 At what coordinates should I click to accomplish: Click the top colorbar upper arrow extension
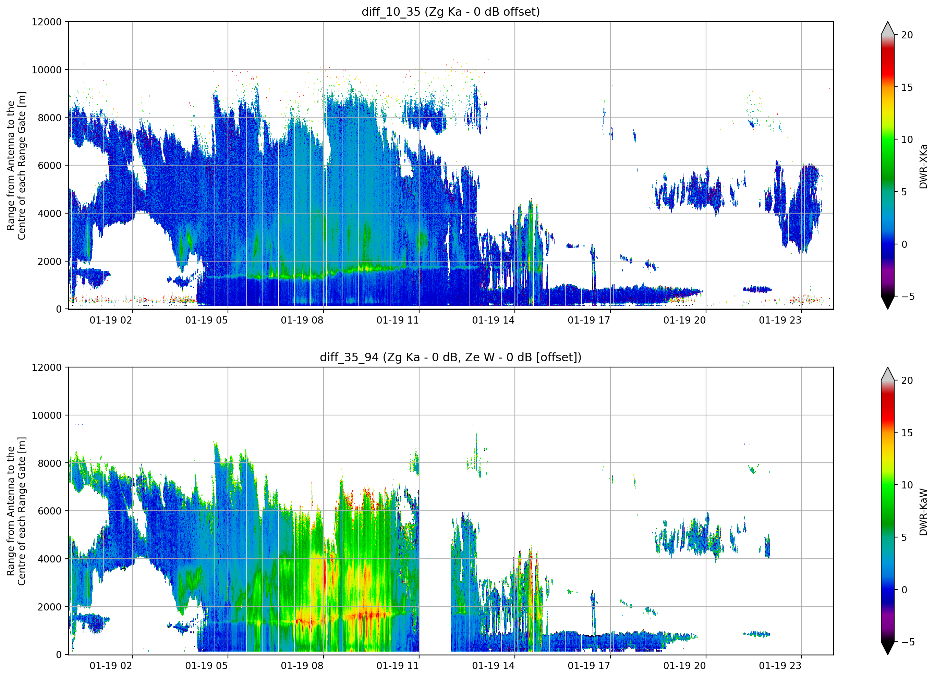(x=888, y=28)
